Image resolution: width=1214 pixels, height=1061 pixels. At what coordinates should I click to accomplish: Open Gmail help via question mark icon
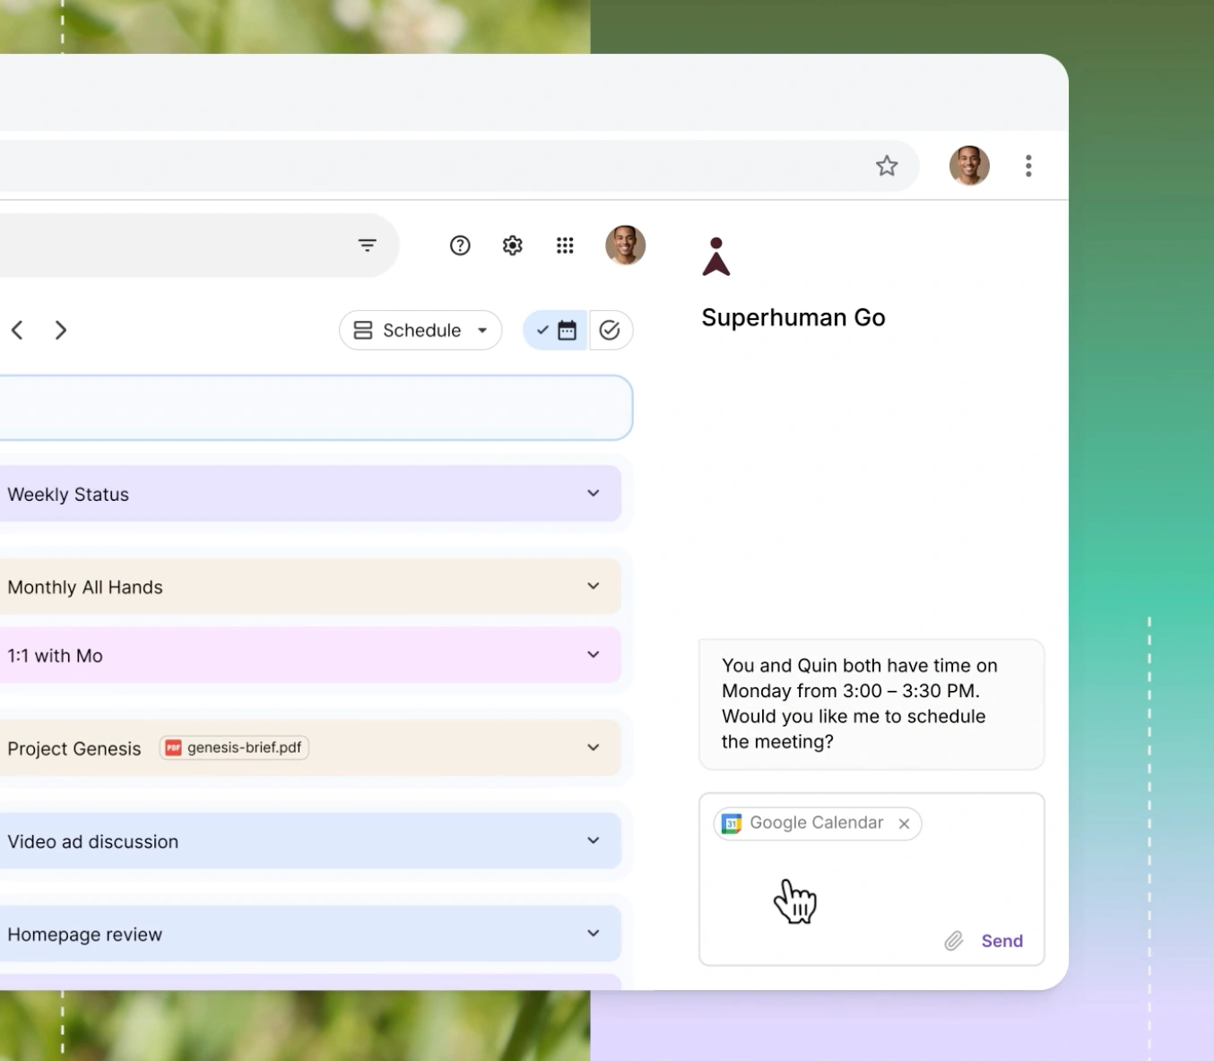pos(460,245)
